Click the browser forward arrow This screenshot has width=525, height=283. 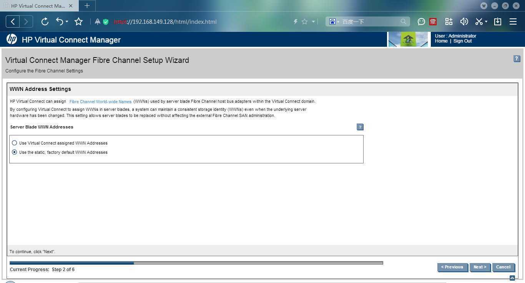[x=26, y=21]
